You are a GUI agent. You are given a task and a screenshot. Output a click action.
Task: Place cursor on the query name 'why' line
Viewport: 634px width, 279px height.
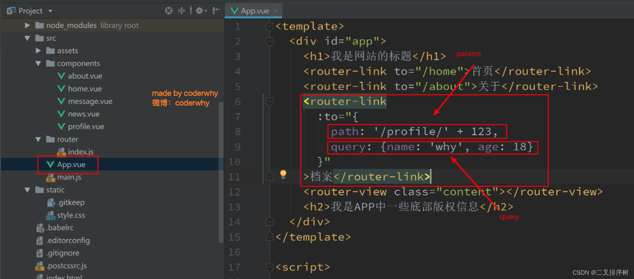432,147
